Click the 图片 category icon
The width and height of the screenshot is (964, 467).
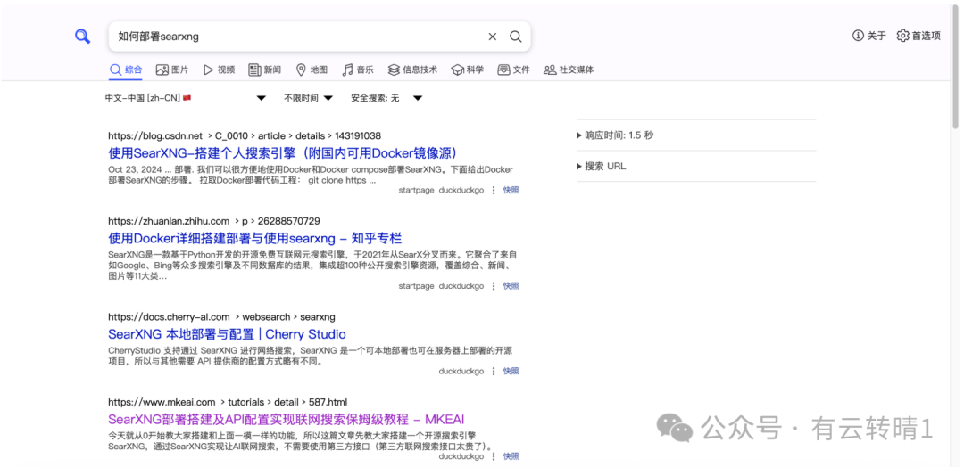162,70
